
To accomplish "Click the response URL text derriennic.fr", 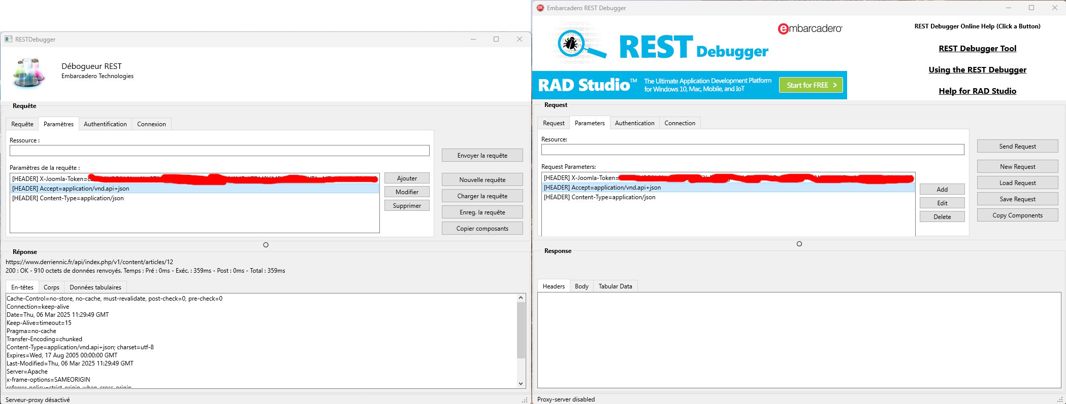I will pyautogui.click(x=89, y=262).
